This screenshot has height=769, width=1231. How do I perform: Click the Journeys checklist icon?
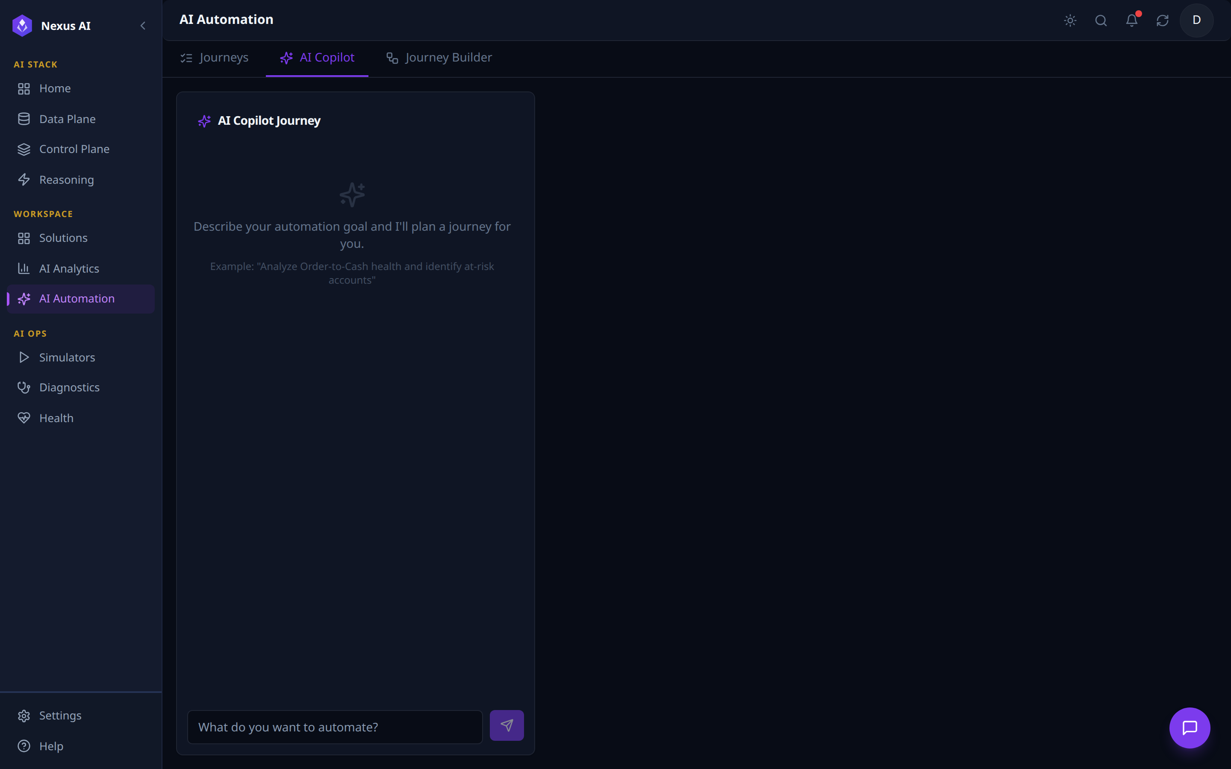(x=186, y=58)
